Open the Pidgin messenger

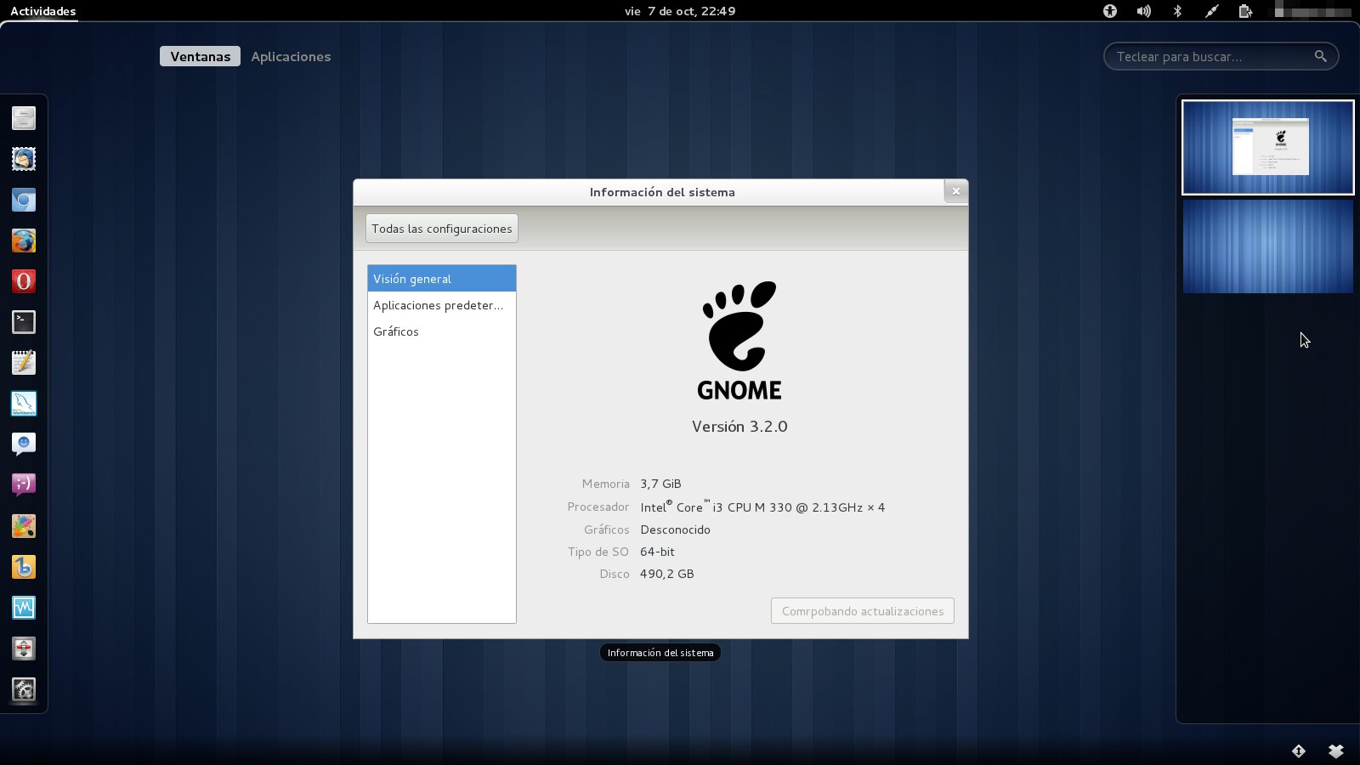click(x=22, y=484)
